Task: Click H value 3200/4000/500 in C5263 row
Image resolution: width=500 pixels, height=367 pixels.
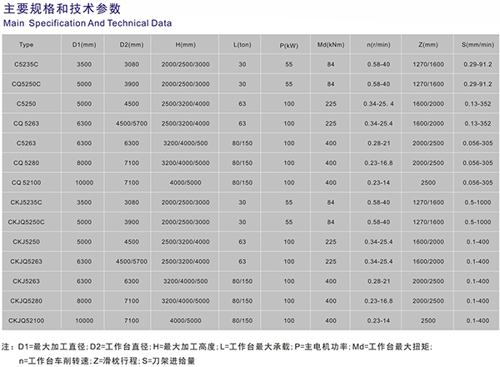Action: 186,143
